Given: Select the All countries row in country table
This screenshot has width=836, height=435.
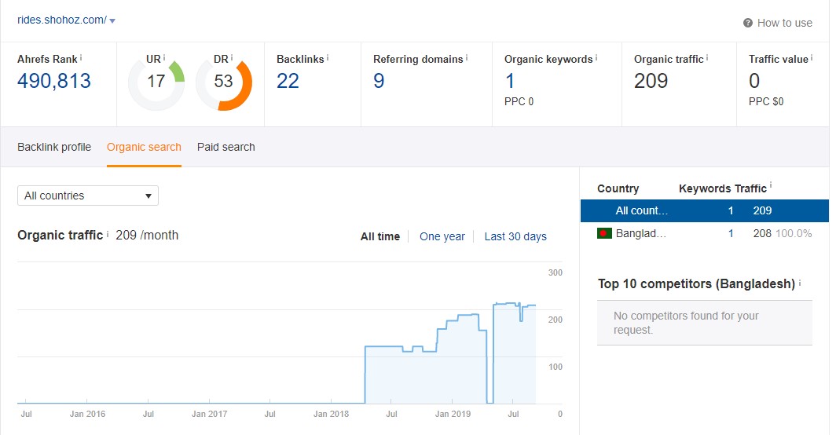Looking at the screenshot, I should tap(704, 210).
